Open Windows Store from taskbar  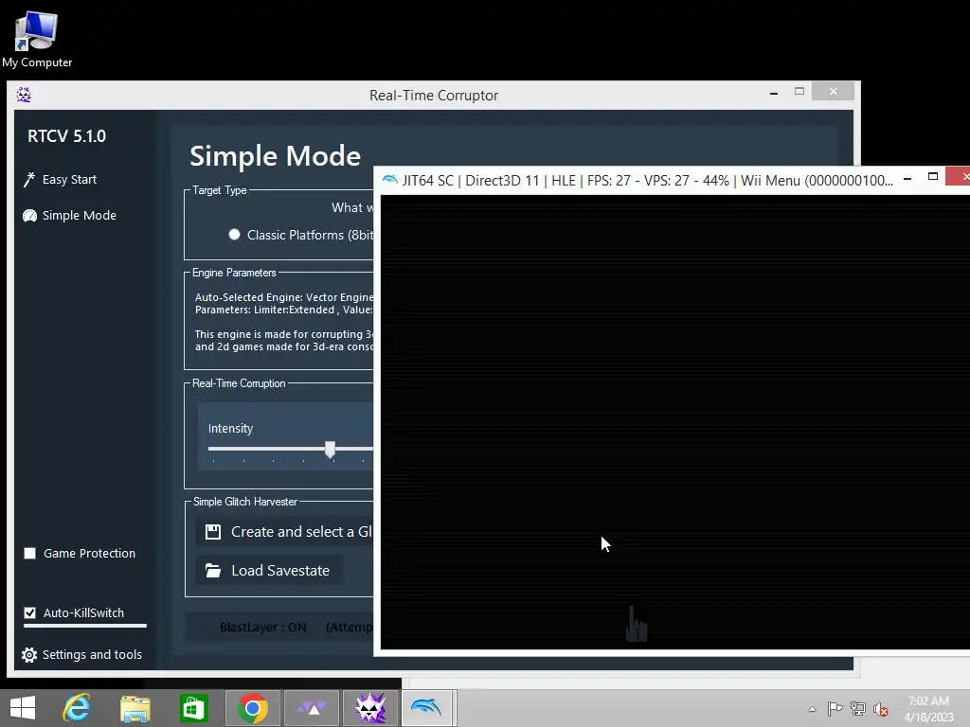pos(193,708)
